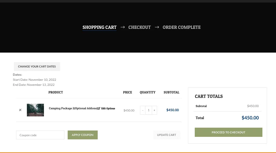
Task: Click the bold Total amount $450.00
Action: pyautogui.click(x=250, y=118)
